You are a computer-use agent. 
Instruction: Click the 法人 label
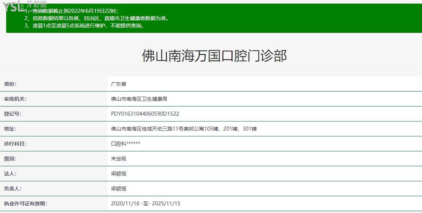(x=10, y=174)
